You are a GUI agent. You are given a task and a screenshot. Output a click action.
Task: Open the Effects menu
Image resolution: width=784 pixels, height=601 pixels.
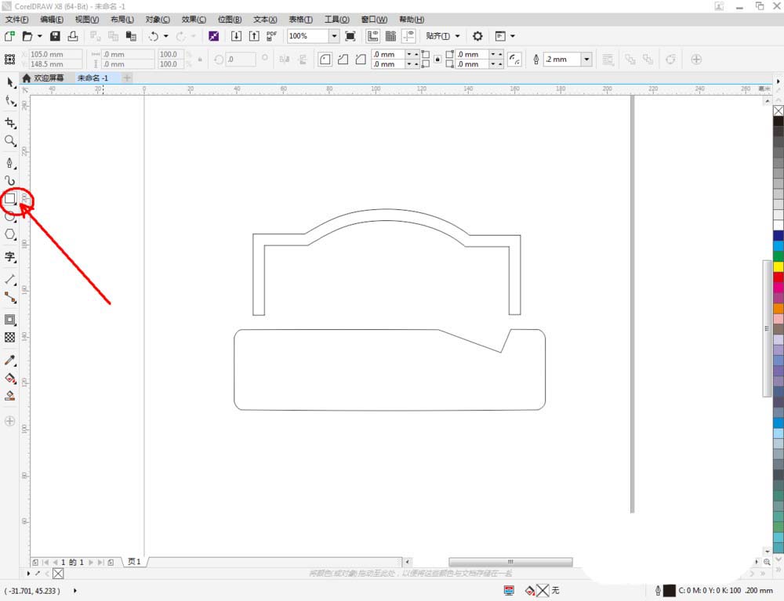click(194, 20)
